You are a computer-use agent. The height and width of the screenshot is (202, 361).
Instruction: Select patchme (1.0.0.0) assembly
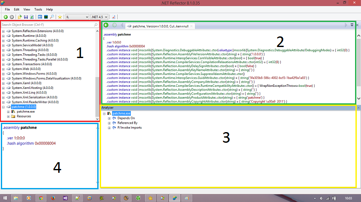pos(24,107)
